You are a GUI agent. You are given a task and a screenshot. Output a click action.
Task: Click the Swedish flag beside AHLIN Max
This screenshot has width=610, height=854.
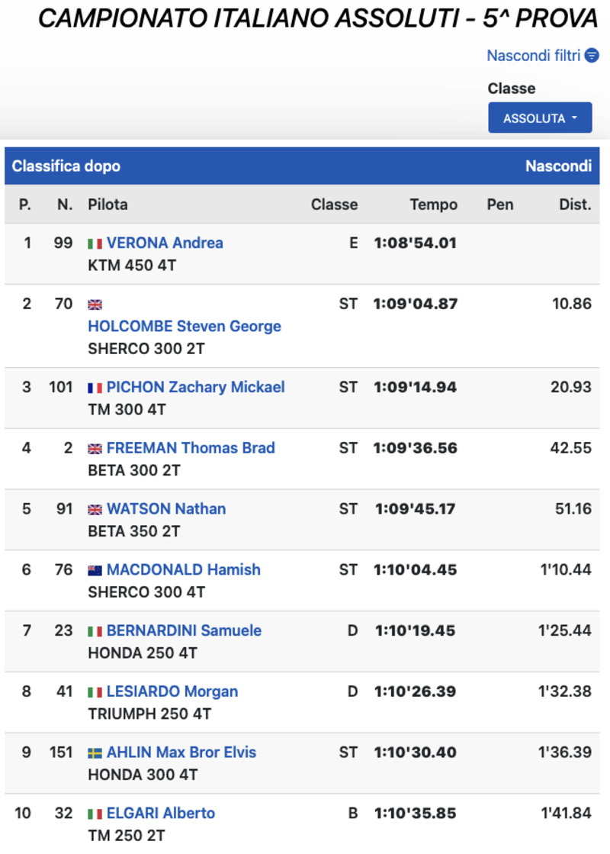tap(95, 752)
